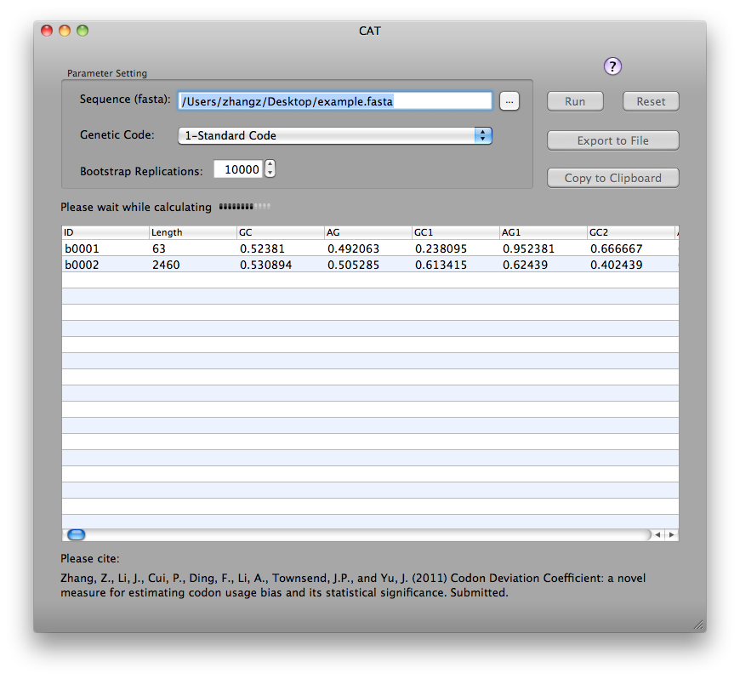This screenshot has height=679, width=740.
Task: Select the b0002 table row
Action: (370, 265)
